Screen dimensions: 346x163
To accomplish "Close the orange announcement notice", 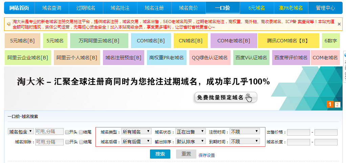I will tap(339, 24).
